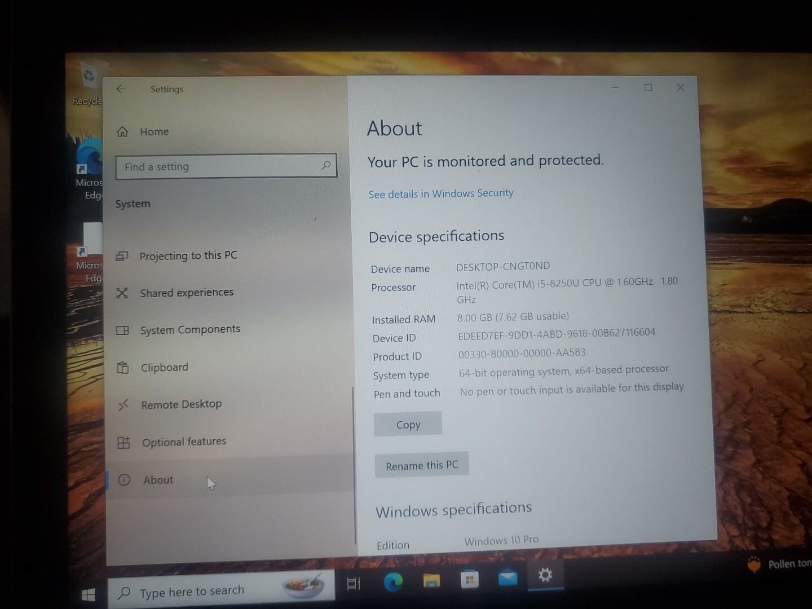Open Task View on the taskbar
812x609 pixels.
[354, 584]
